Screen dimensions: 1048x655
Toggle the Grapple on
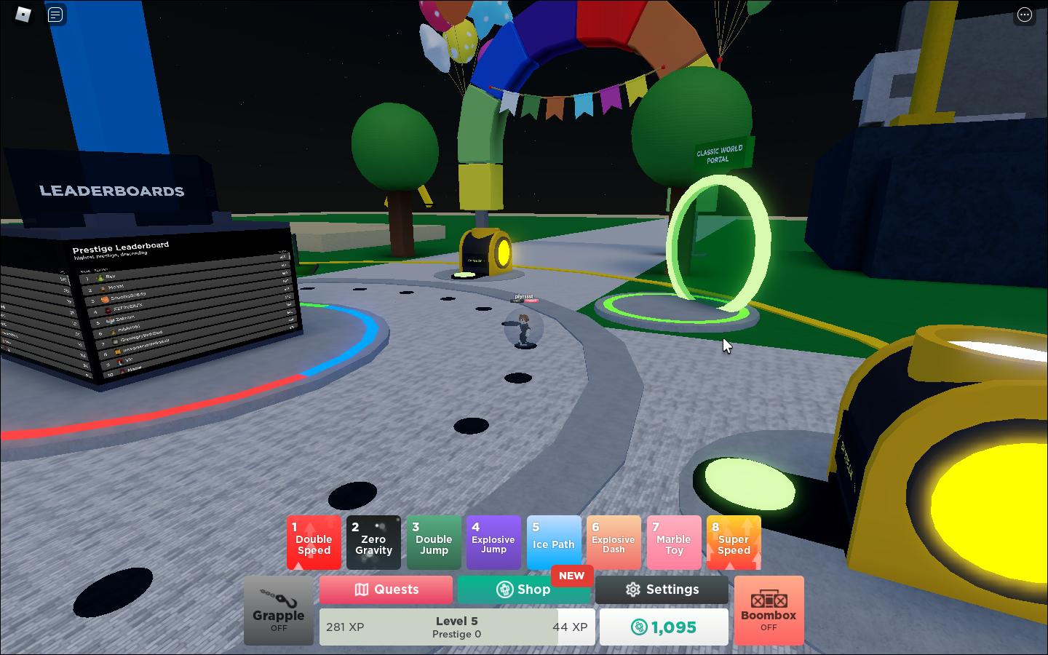279,611
